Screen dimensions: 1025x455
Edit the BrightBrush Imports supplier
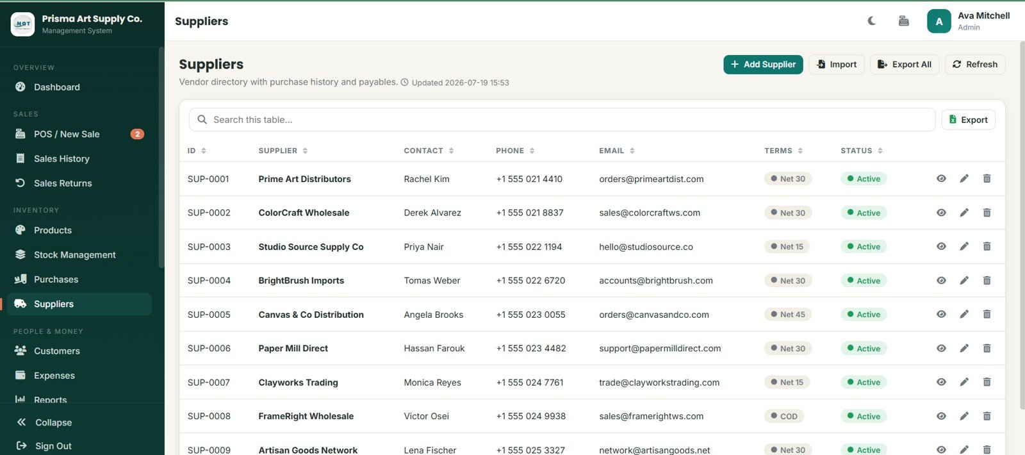[964, 281]
